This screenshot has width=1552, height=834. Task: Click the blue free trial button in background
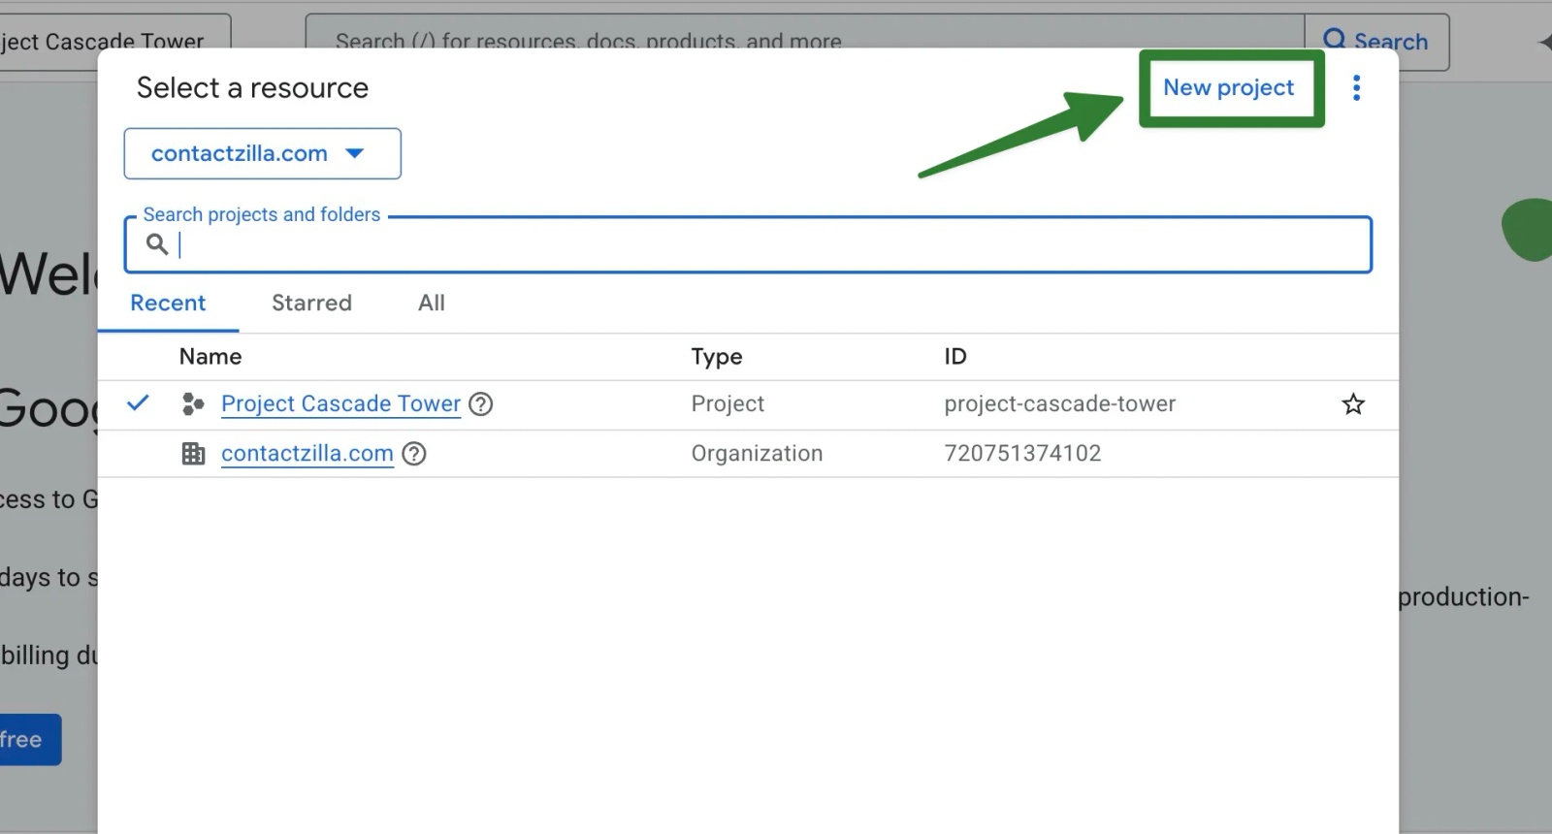pyautogui.click(x=30, y=740)
